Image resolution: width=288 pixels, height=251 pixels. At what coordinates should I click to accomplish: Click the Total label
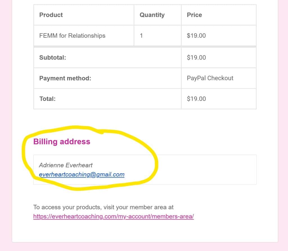47,99
